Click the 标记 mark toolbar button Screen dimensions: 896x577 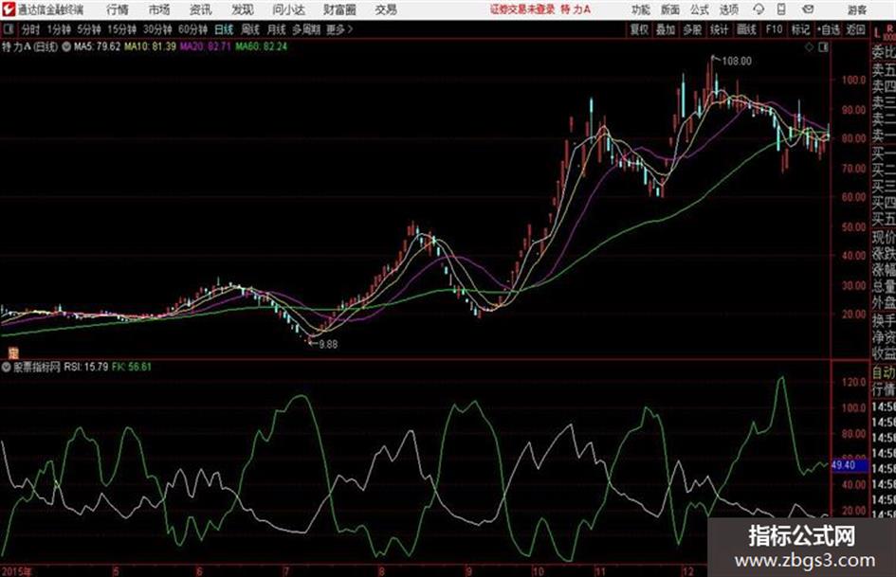point(800,29)
